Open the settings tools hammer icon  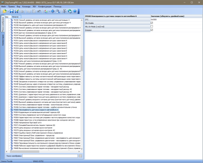(64, 11)
